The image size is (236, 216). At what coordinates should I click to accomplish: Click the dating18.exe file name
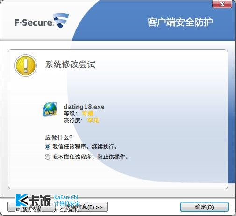[84, 107]
